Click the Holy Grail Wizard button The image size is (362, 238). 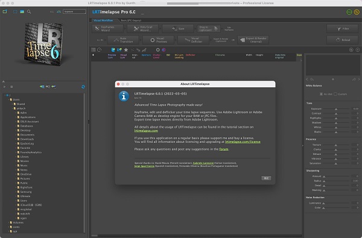[x=142, y=28]
